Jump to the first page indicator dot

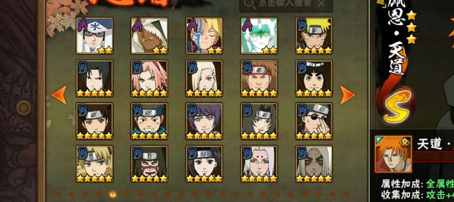coord(58,194)
